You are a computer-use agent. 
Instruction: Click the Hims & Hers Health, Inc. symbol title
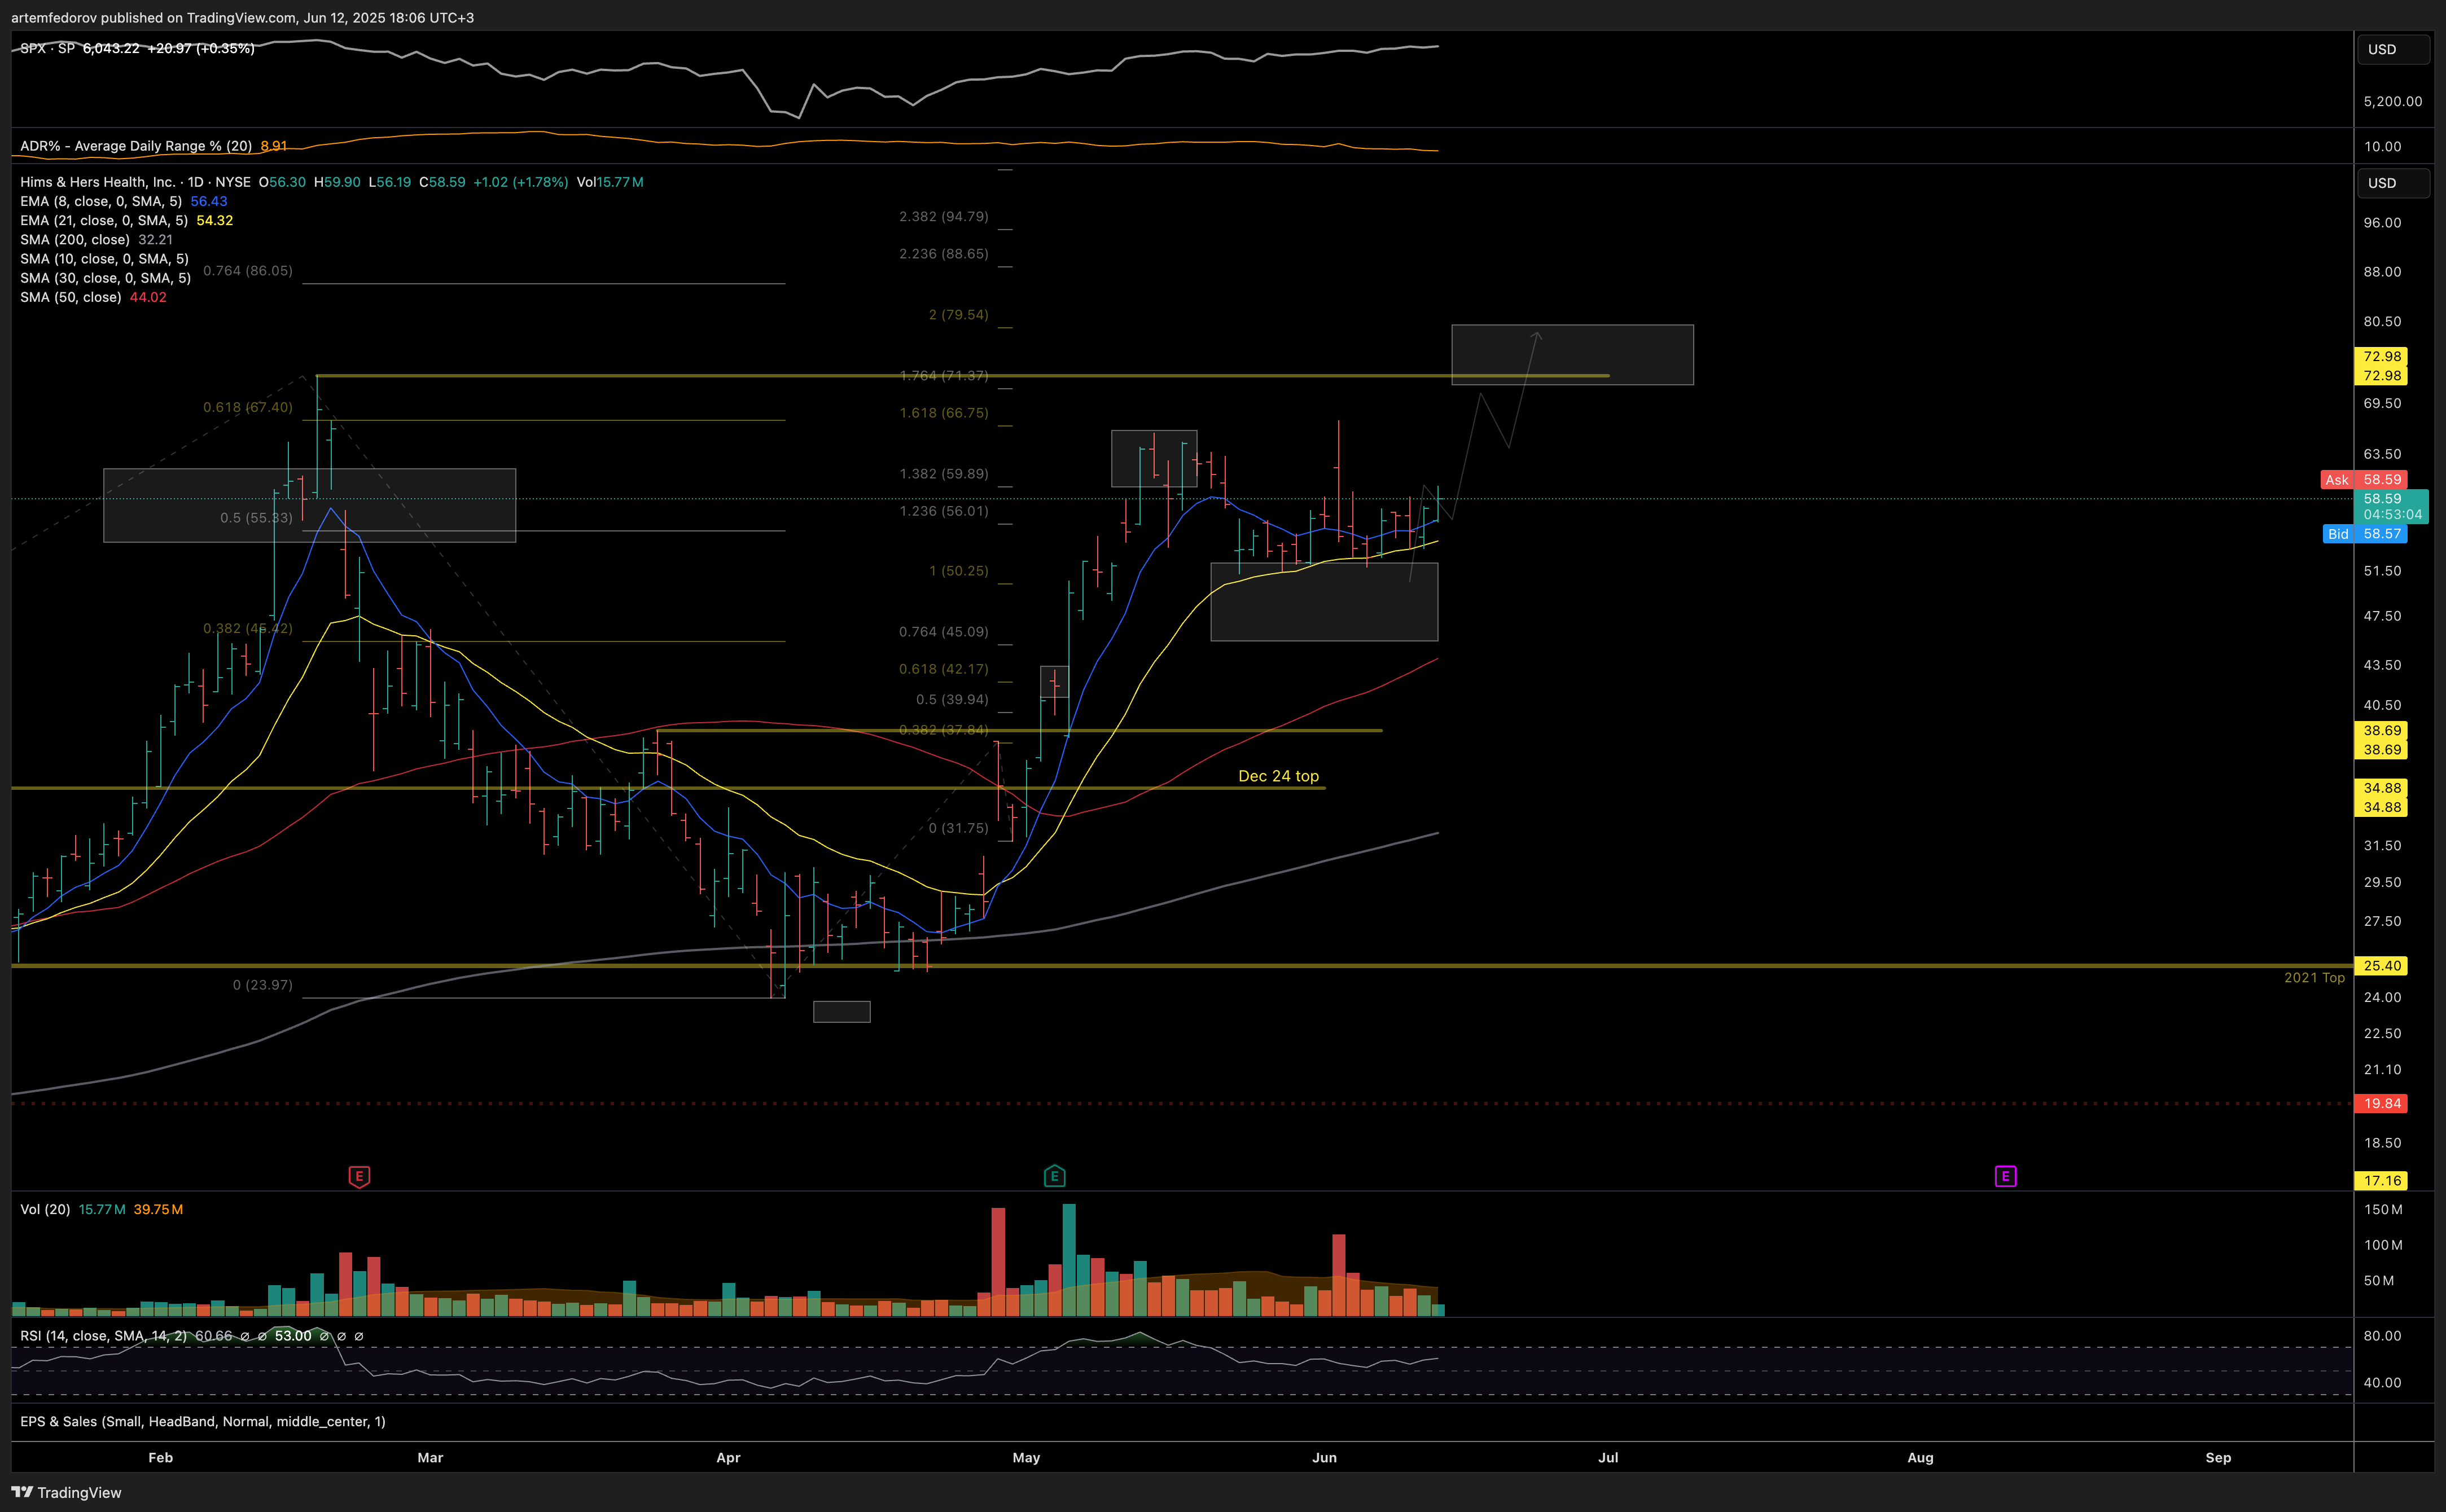[97, 182]
